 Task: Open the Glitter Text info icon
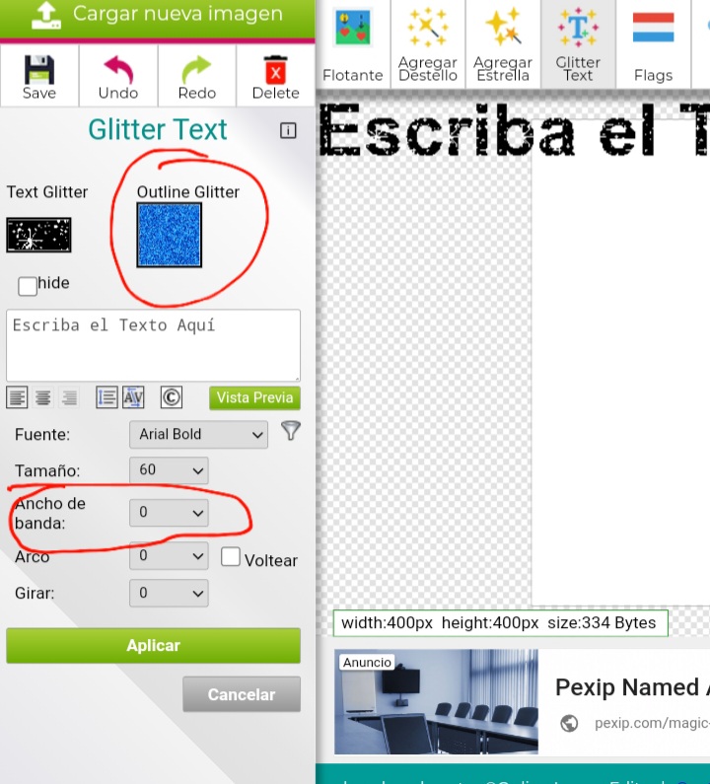[x=288, y=130]
